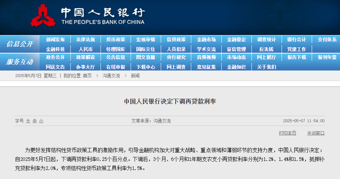The width and height of the screenshot is (340, 179).
Task: Open 人民币 menu item
Action: pyautogui.click(x=85, y=49)
